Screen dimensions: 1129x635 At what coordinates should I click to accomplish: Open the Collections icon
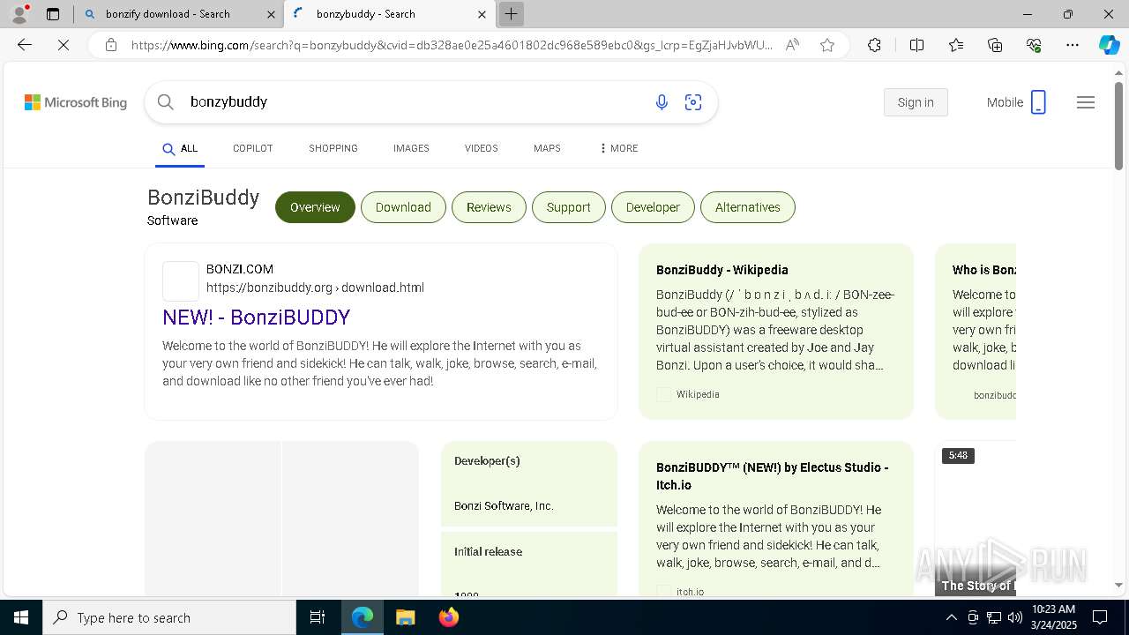coord(995,45)
